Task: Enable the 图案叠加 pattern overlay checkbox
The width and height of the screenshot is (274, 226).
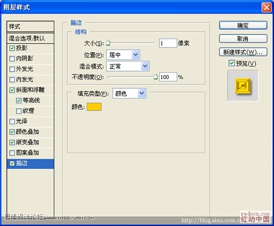Action: coord(12,153)
